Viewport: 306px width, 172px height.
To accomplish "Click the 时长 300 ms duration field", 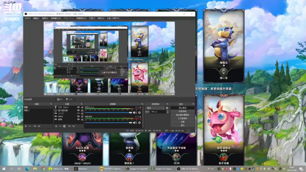I will (158, 112).
